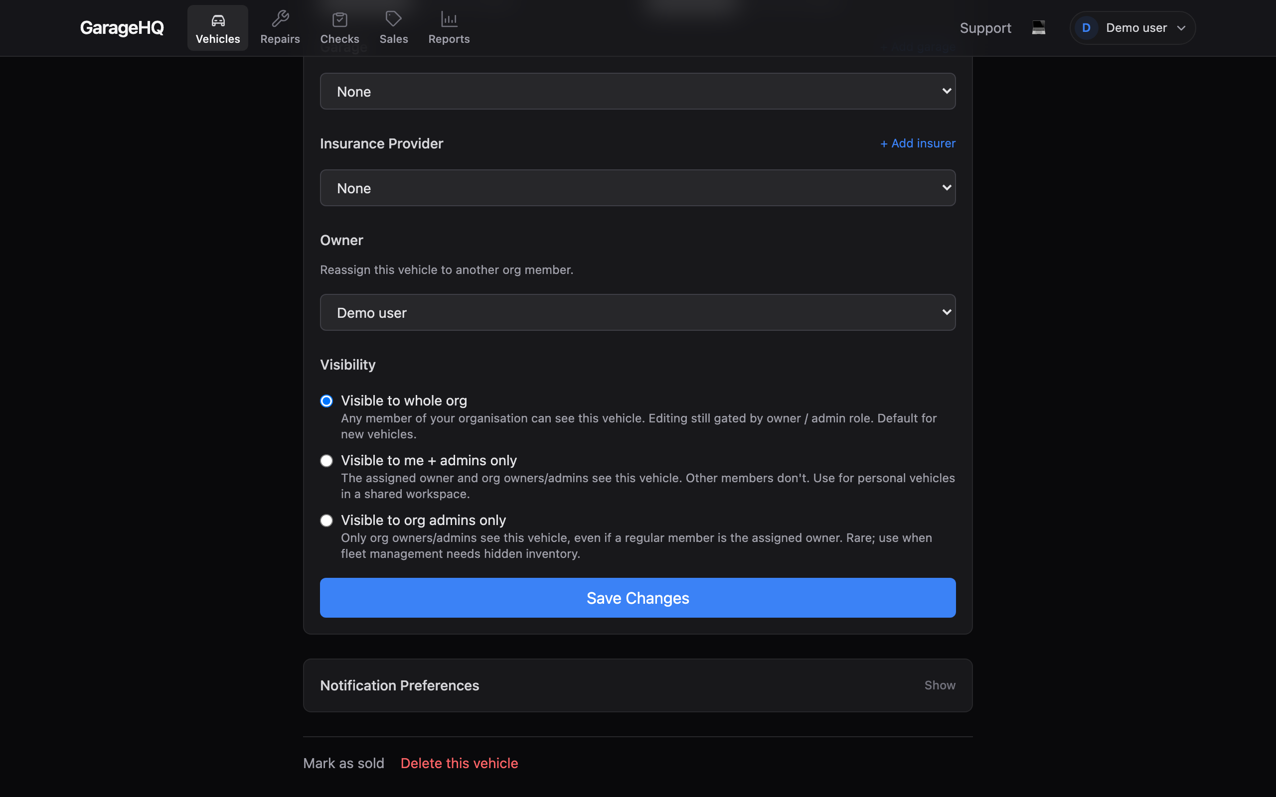The height and width of the screenshot is (797, 1276).
Task: Click Mark as sold
Action: tap(344, 763)
